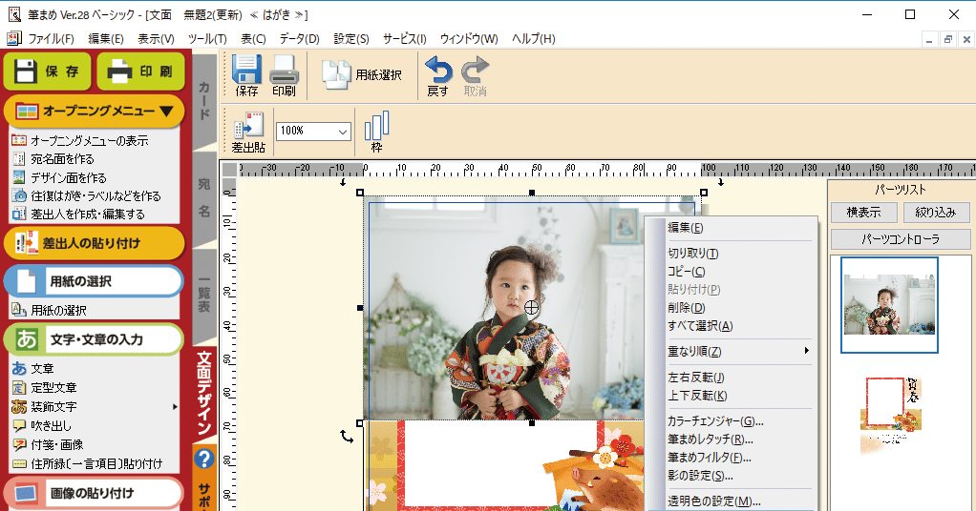The width and height of the screenshot is (976, 511).
Task: Open the ヘルプ(H) menu
Action: click(x=534, y=38)
